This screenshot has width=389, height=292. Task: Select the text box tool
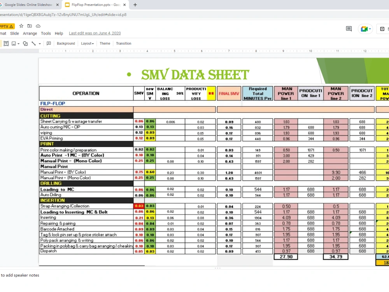pyautogui.click(x=6, y=44)
